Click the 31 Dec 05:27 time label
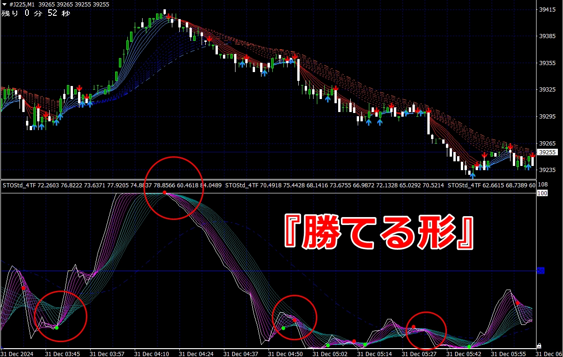This screenshot has width=563, height=357. 419,353
